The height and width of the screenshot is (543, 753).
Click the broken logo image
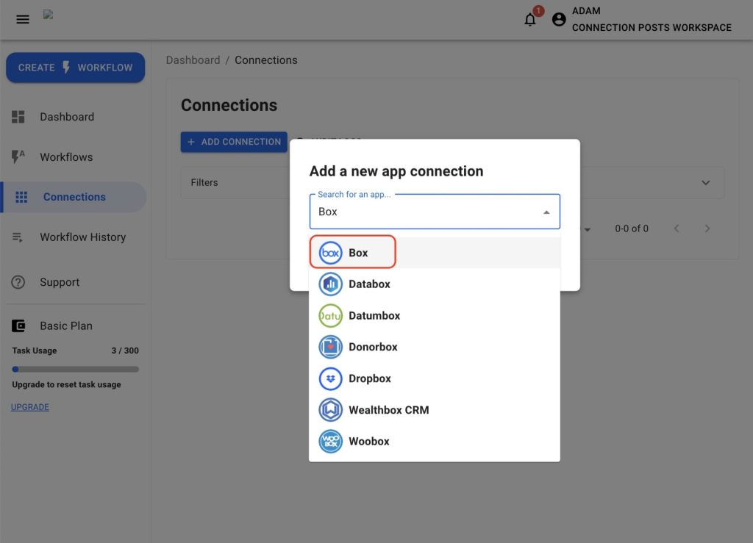(x=48, y=15)
